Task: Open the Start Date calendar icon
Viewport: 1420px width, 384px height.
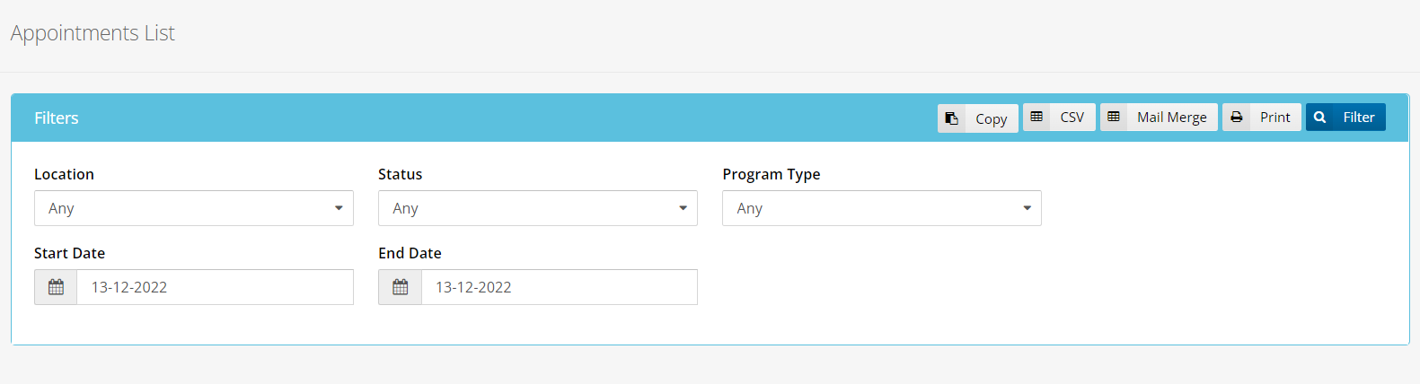Action: 56,287
